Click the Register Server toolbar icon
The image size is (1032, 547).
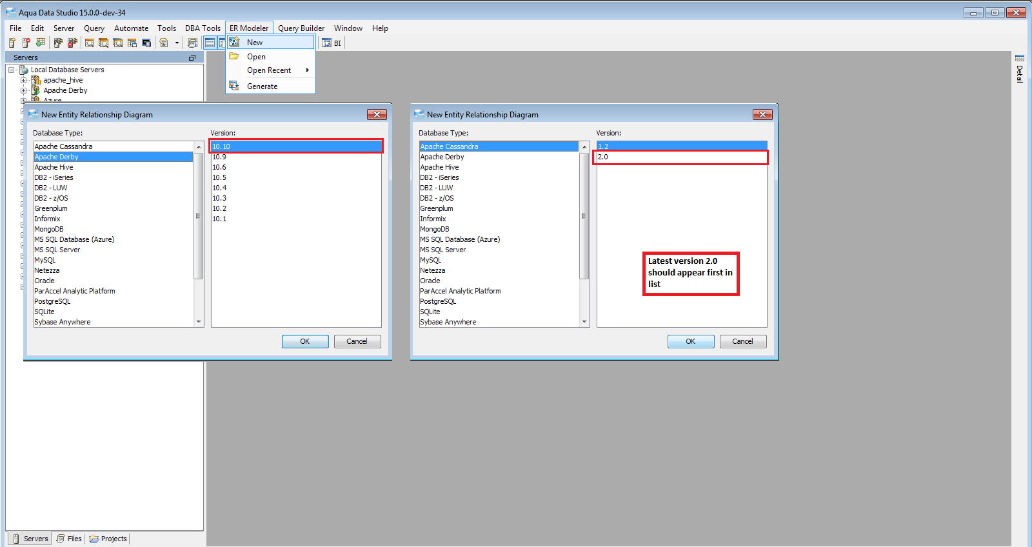(x=12, y=43)
